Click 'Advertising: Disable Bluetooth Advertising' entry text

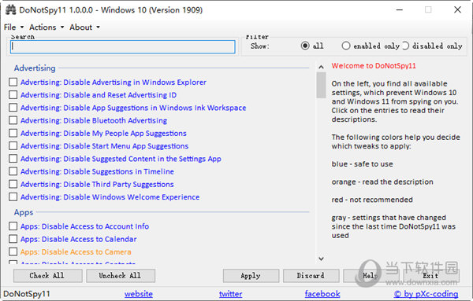[x=94, y=120]
